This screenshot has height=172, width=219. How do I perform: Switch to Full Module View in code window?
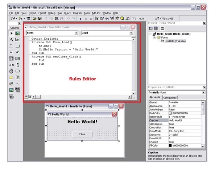pyautogui.click(x=30, y=96)
